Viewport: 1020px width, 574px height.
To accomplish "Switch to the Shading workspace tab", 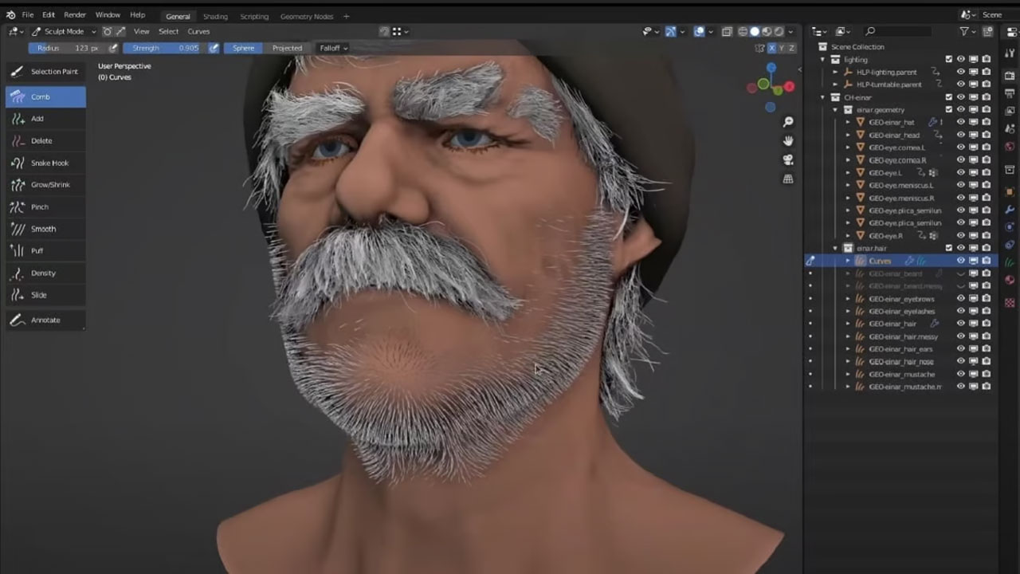I will (x=214, y=16).
